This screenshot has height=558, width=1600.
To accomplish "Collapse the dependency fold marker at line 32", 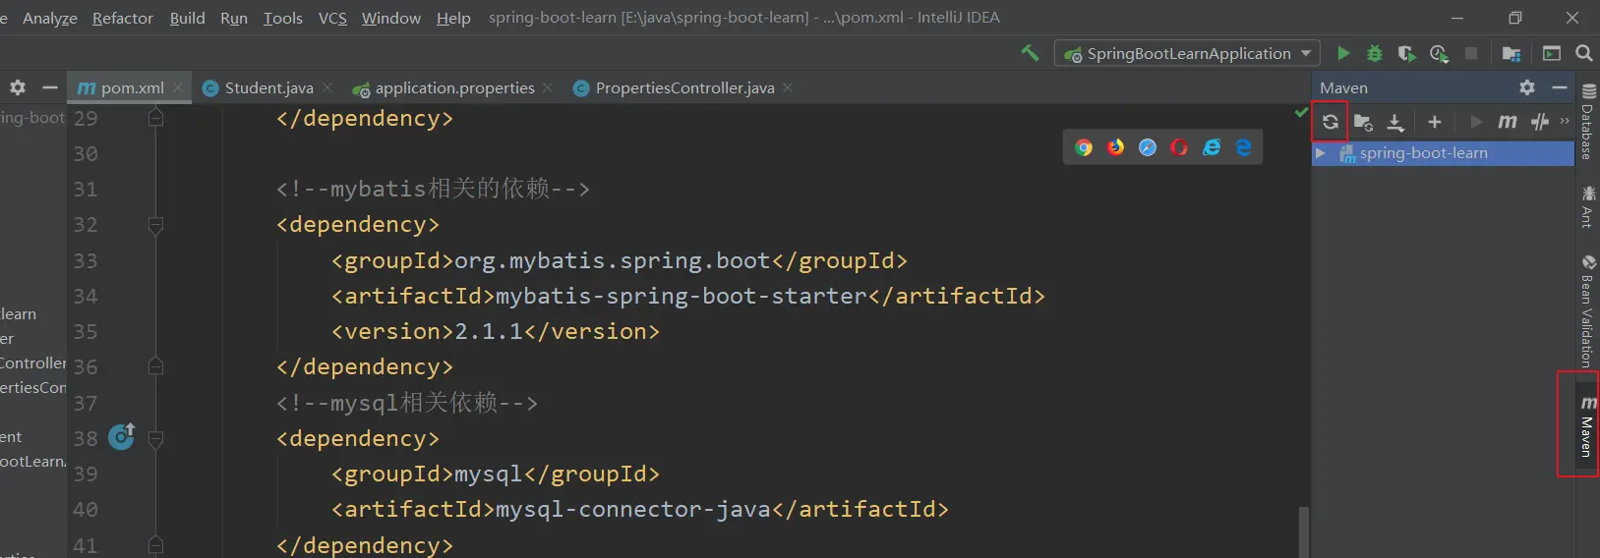I will tap(155, 225).
